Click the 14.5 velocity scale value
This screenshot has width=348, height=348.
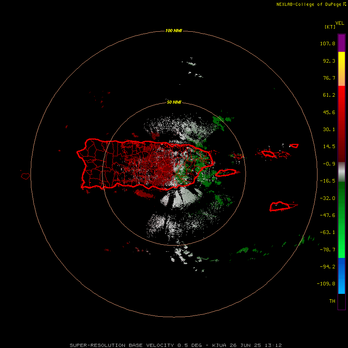[x=329, y=147]
